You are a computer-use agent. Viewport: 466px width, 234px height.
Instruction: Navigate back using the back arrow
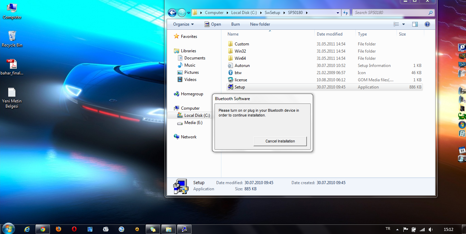pyautogui.click(x=172, y=12)
